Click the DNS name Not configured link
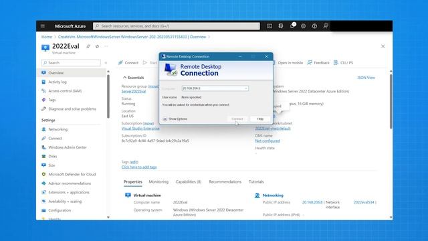The width and height of the screenshot is (428, 241). click(x=267, y=141)
